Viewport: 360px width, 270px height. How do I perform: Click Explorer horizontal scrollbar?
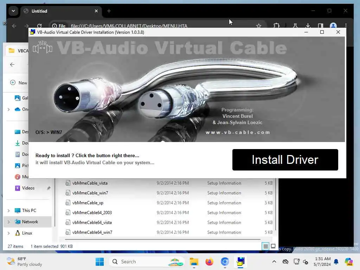point(162,239)
